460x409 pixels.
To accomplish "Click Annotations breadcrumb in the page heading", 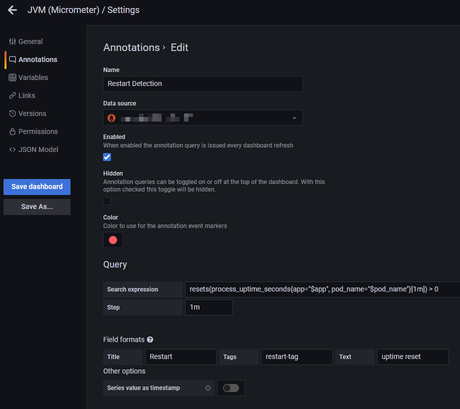I will coord(131,47).
